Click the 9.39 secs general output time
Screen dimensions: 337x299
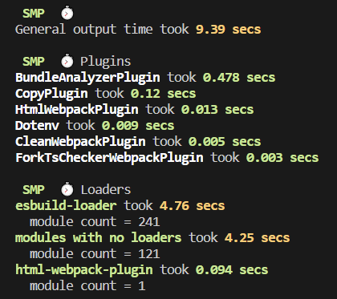228,30
